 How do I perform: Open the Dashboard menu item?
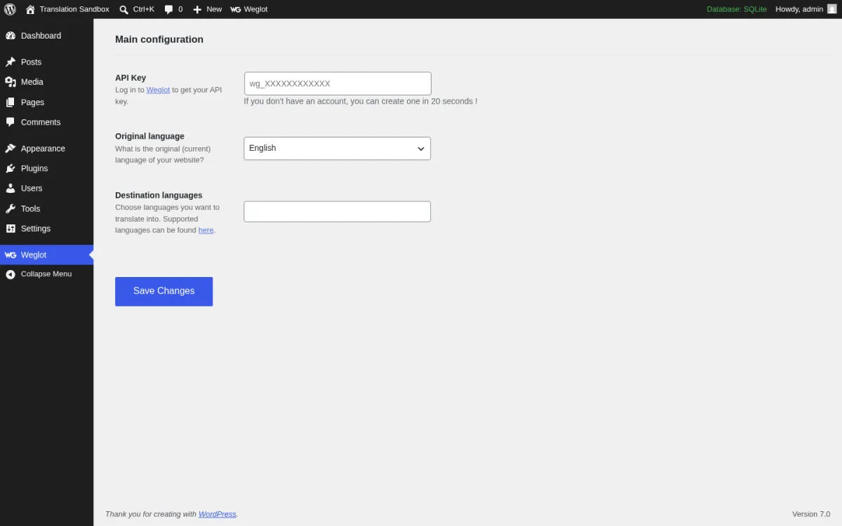point(46,36)
